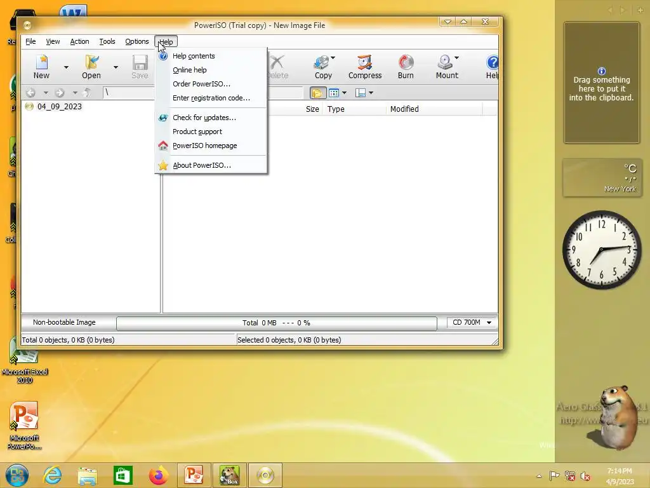Open the CD 700M media size dropdown
Viewport: 650px width, 488px height.
(x=472, y=322)
